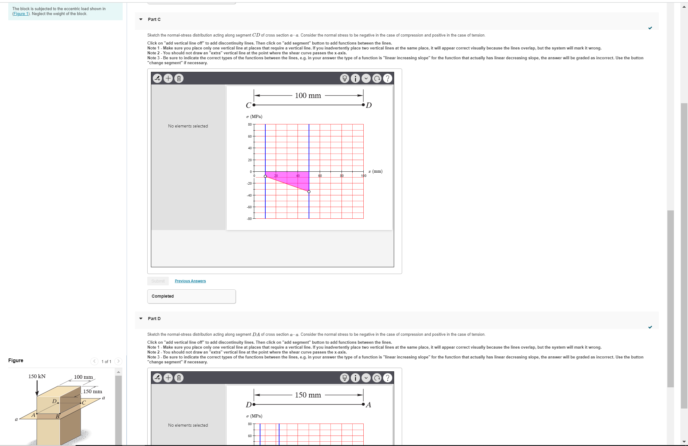View instructions via the info icon in Part C
The width and height of the screenshot is (688, 446).
pyautogui.click(x=355, y=78)
